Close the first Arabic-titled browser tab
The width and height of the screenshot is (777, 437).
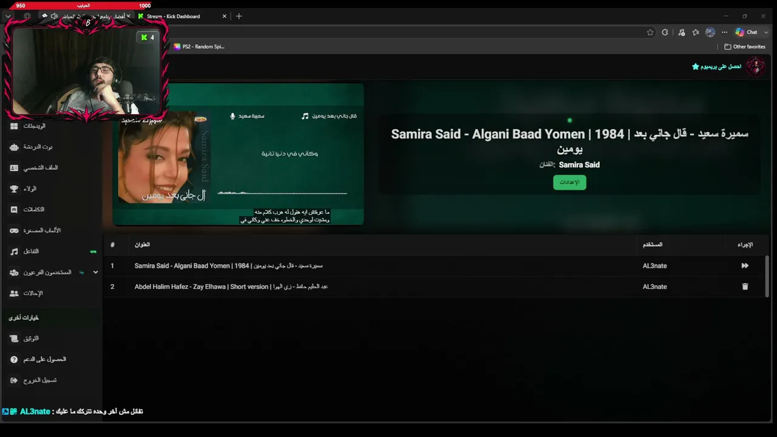click(128, 16)
